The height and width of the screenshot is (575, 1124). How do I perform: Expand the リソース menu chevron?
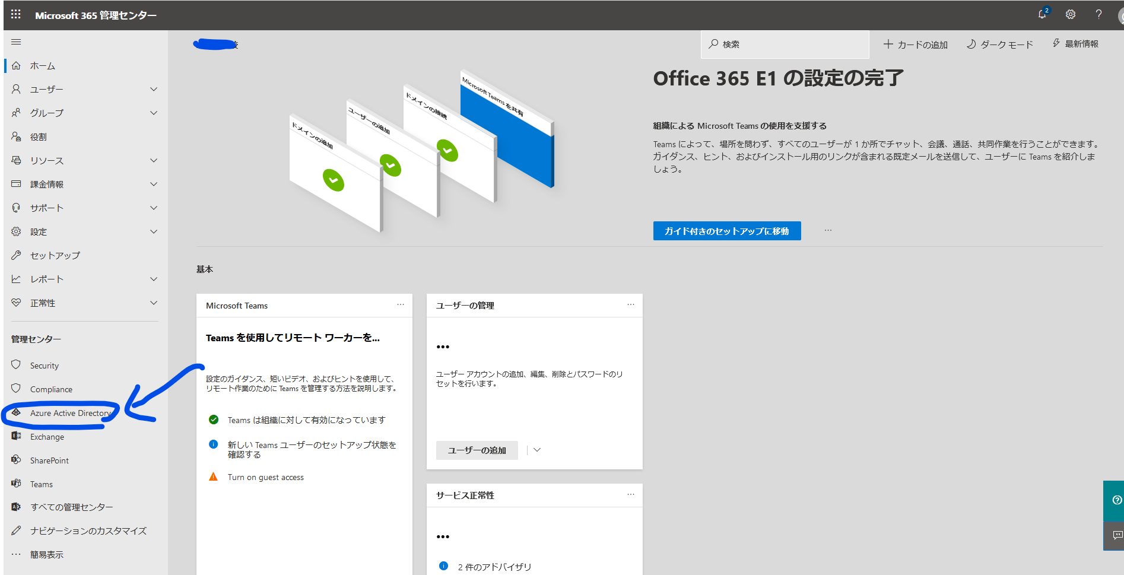[x=154, y=160]
